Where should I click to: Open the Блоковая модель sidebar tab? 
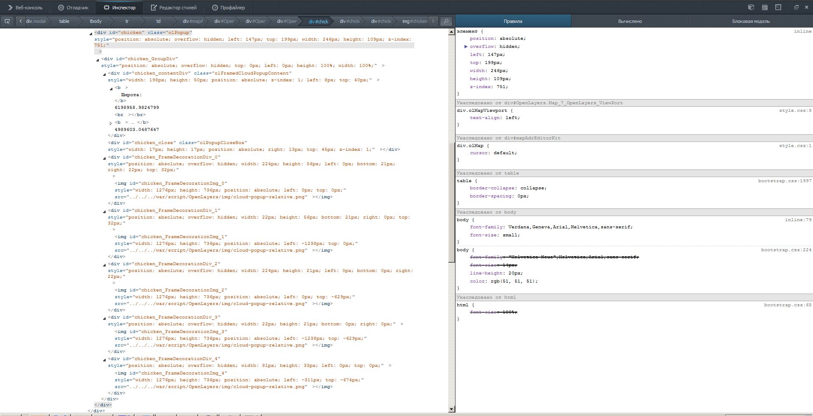(x=750, y=21)
